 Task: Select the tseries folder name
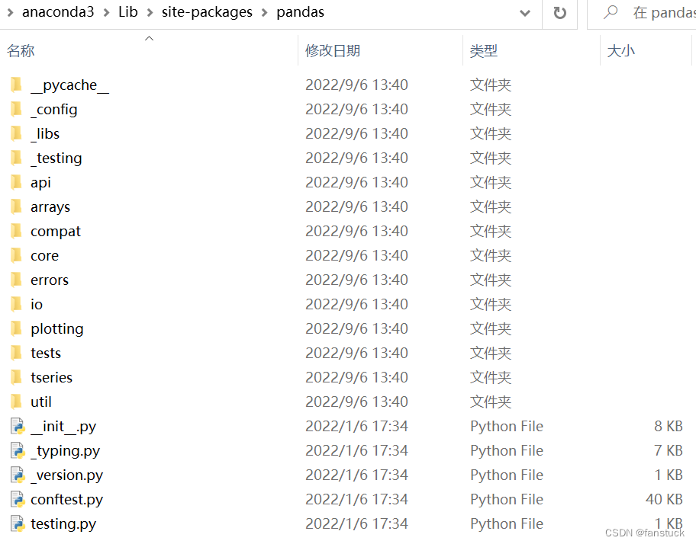pyautogui.click(x=51, y=377)
